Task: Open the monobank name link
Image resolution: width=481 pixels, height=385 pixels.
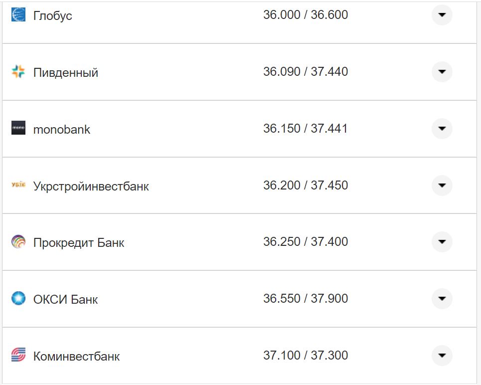Action: click(62, 130)
